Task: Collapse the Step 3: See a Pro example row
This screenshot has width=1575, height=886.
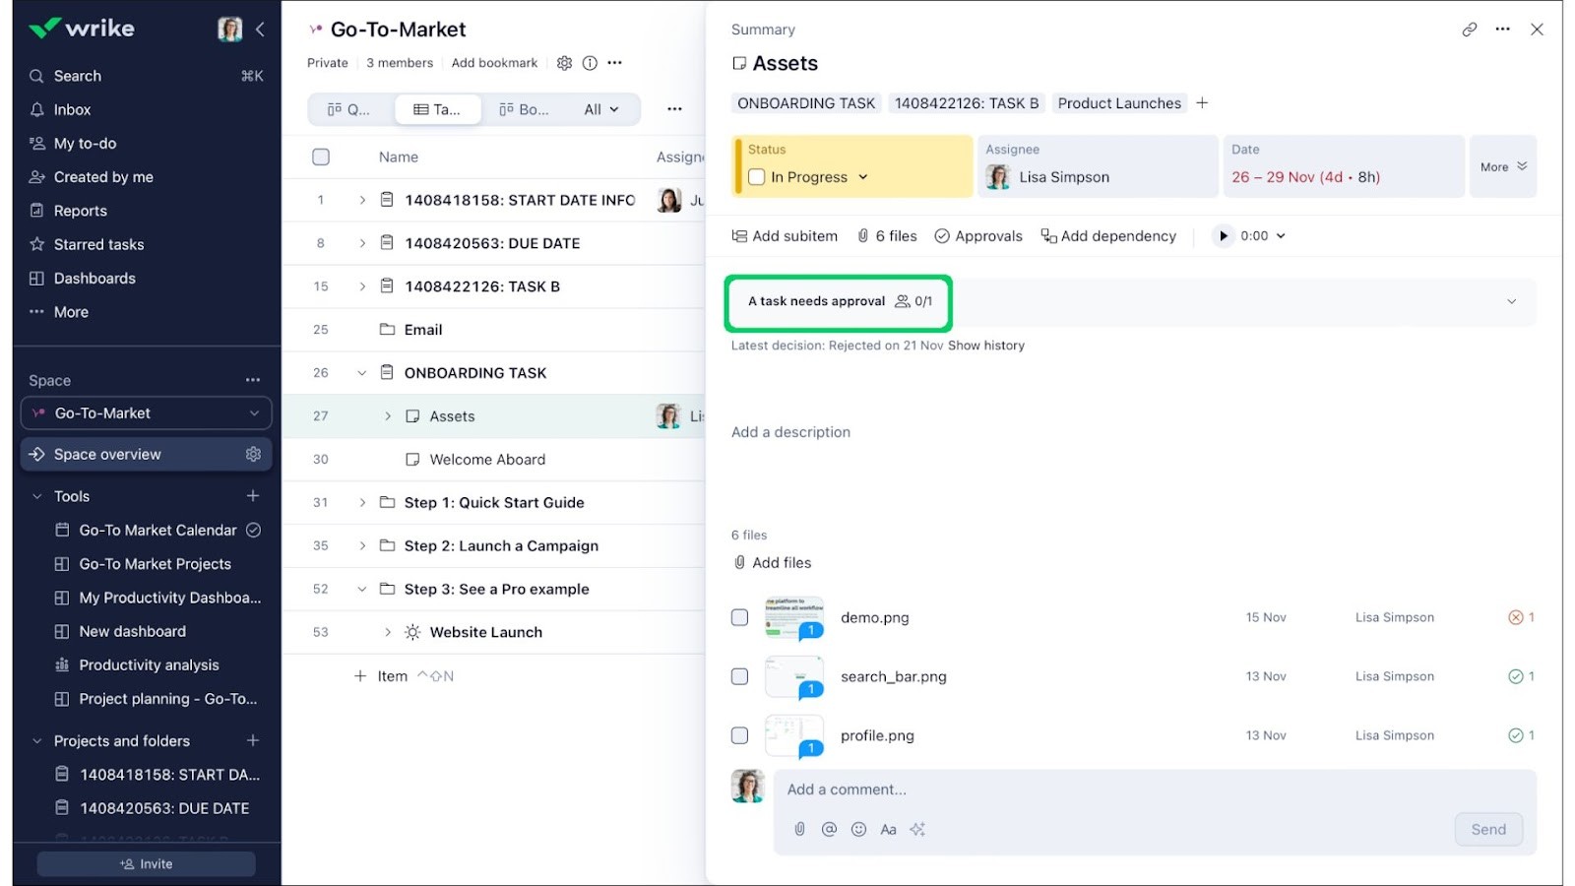Action: point(361,589)
